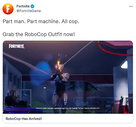Click the Fortnite display name

pos(23,6)
